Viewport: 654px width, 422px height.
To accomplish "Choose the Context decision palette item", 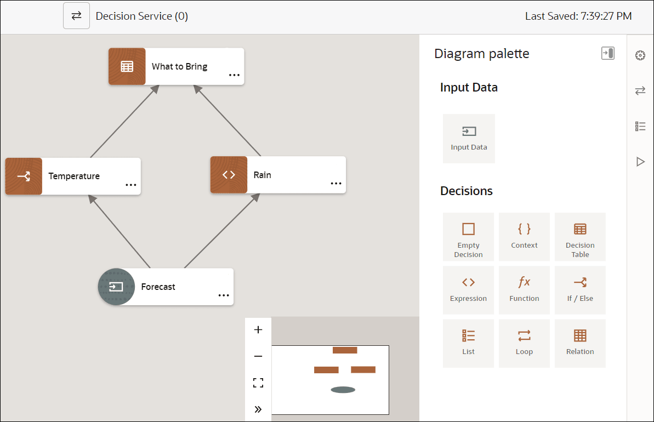I will pos(524,237).
